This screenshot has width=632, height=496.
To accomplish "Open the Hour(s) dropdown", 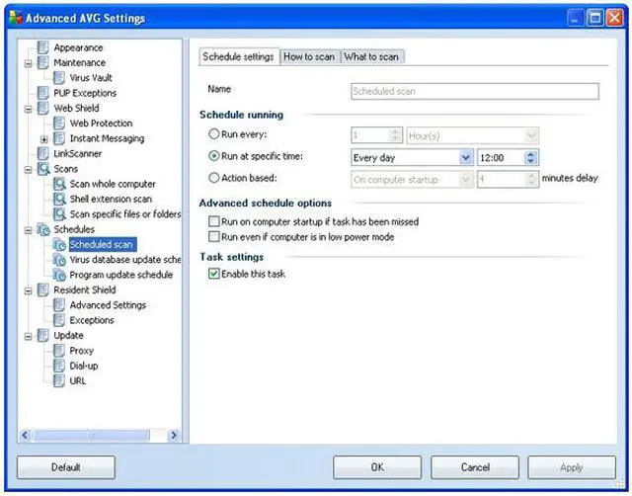I will pos(531,136).
